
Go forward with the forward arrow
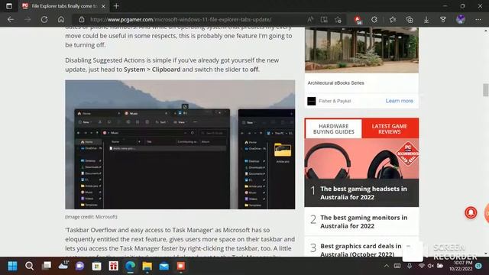(x=28, y=19)
